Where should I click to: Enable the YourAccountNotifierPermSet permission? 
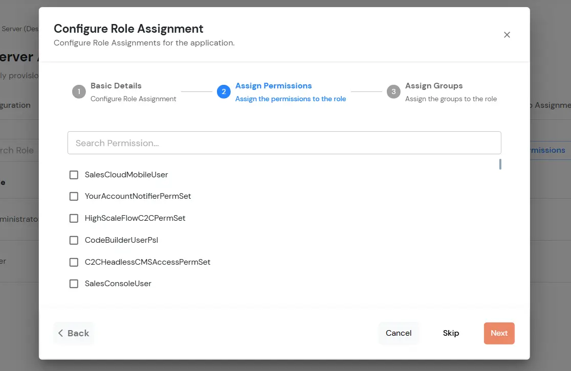(x=74, y=196)
